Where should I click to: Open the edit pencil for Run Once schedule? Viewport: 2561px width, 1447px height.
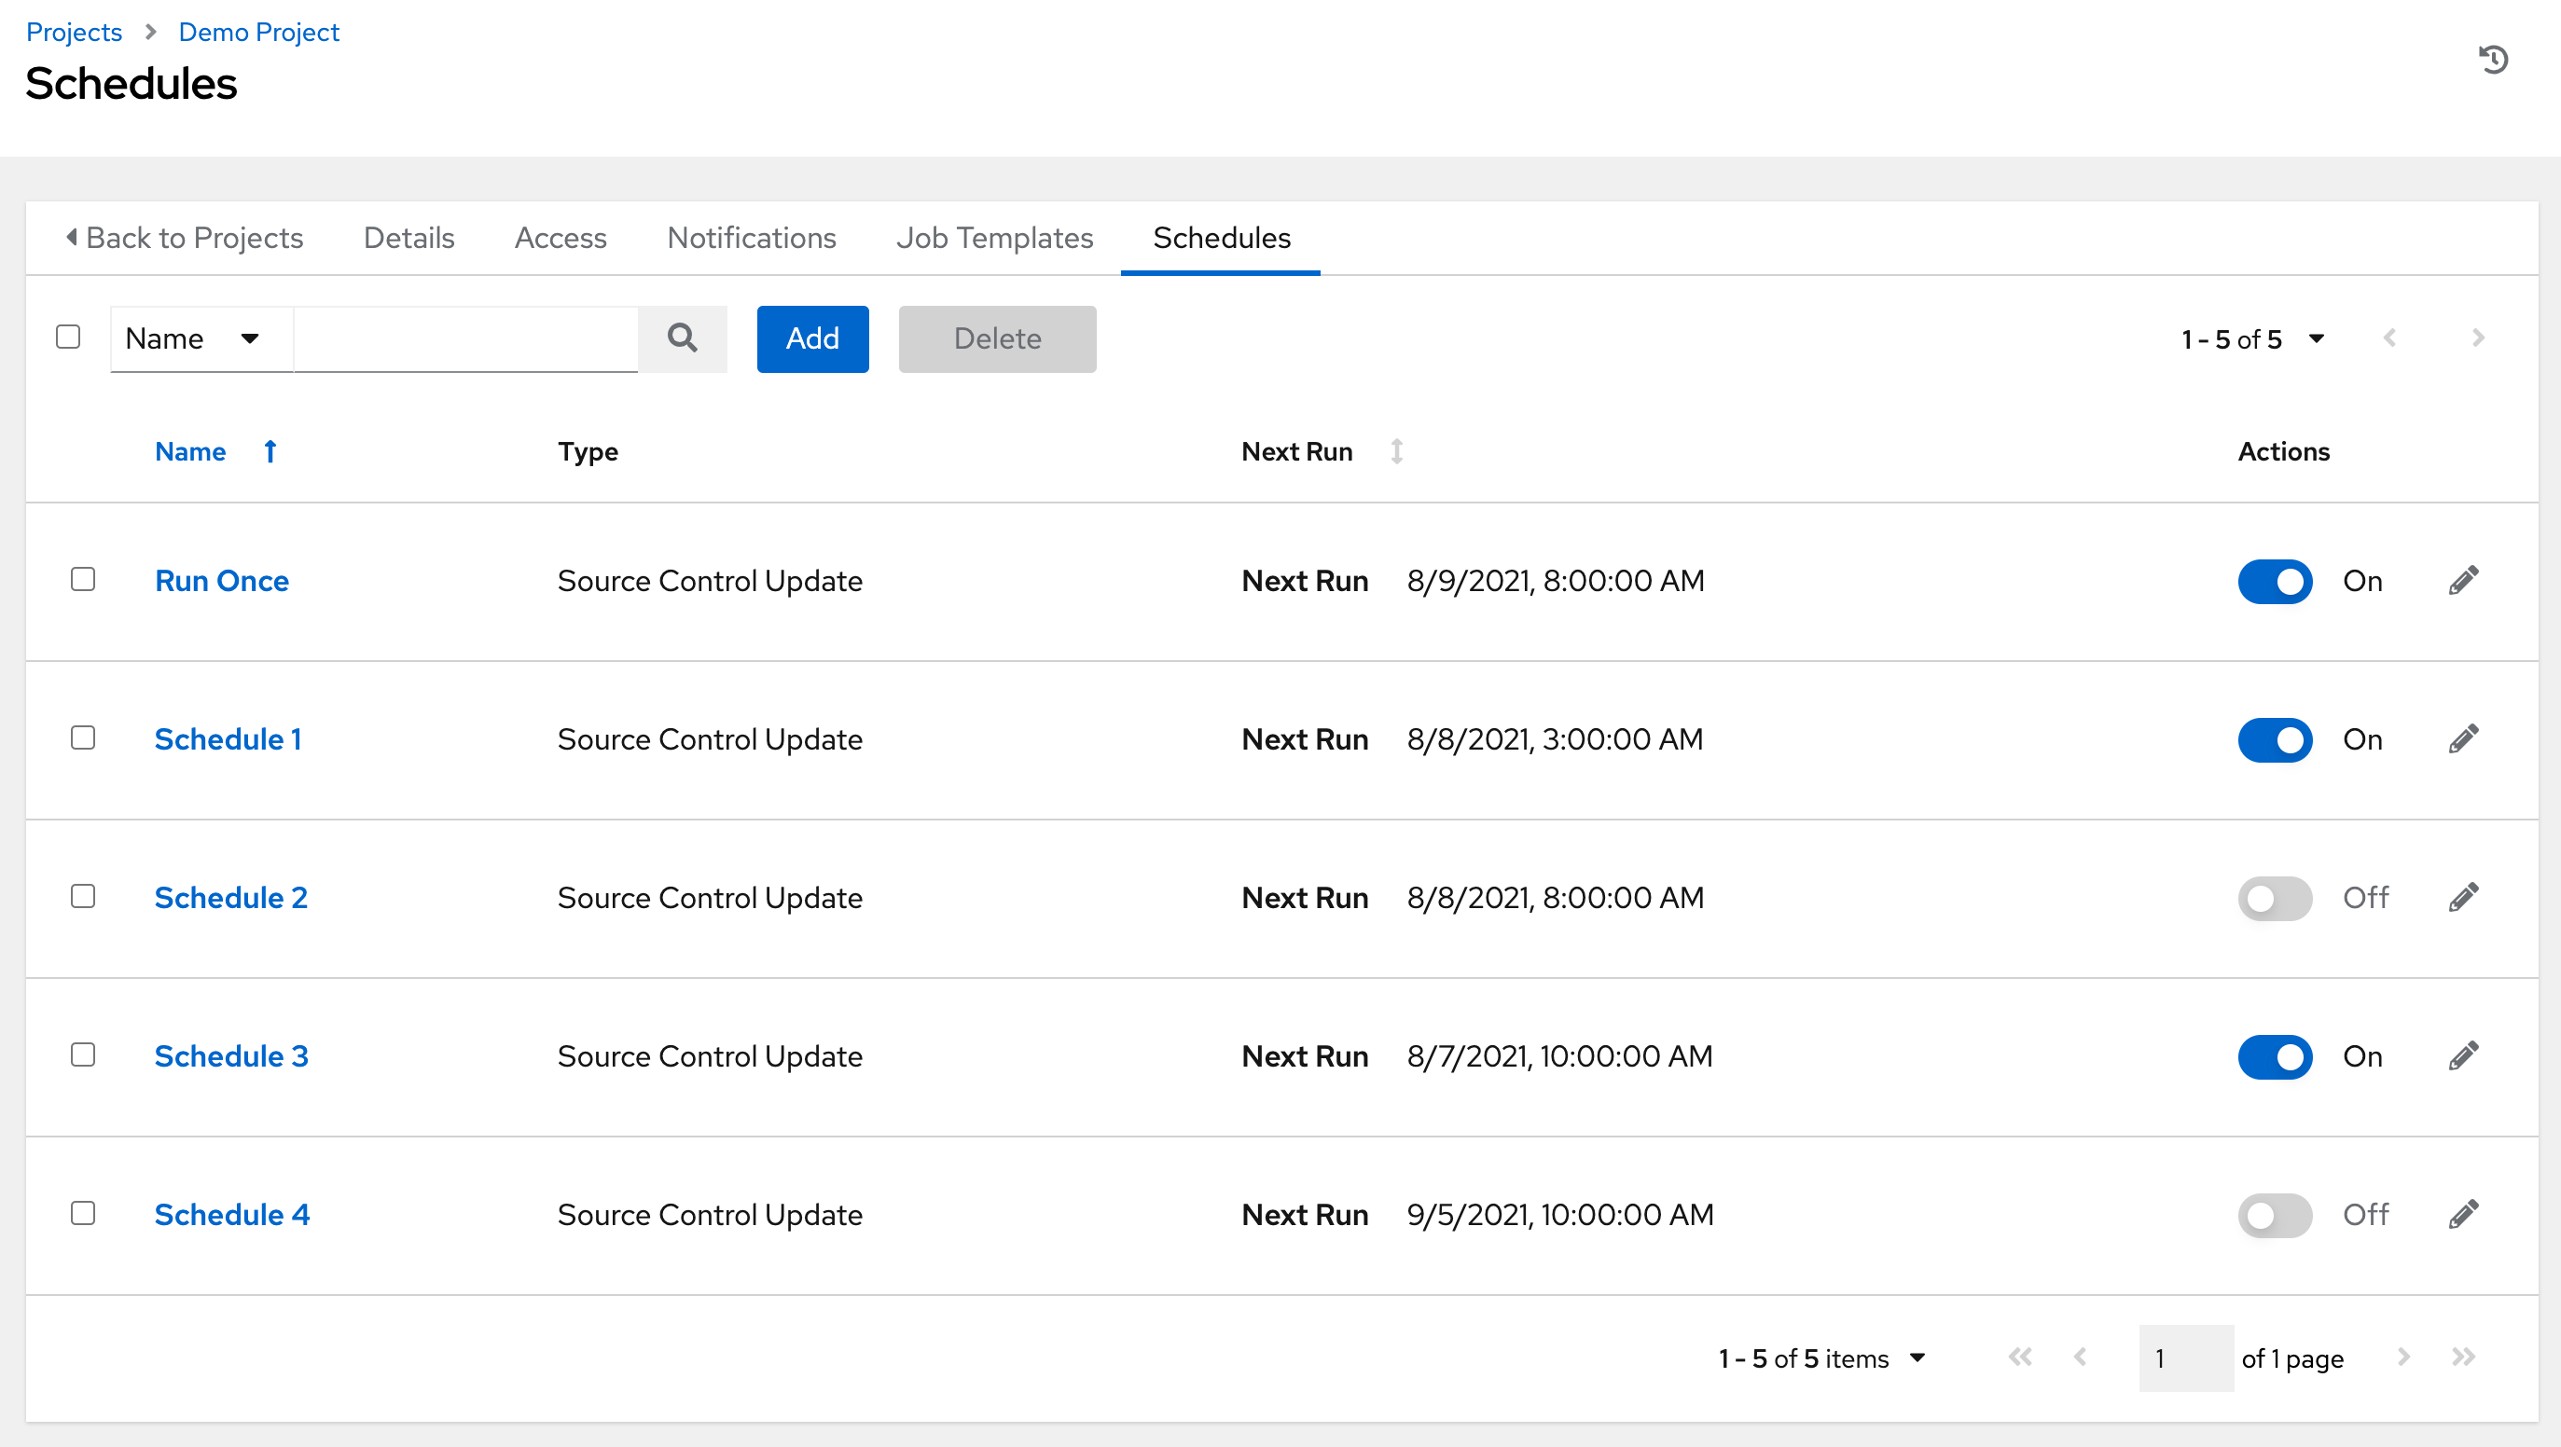click(2464, 581)
